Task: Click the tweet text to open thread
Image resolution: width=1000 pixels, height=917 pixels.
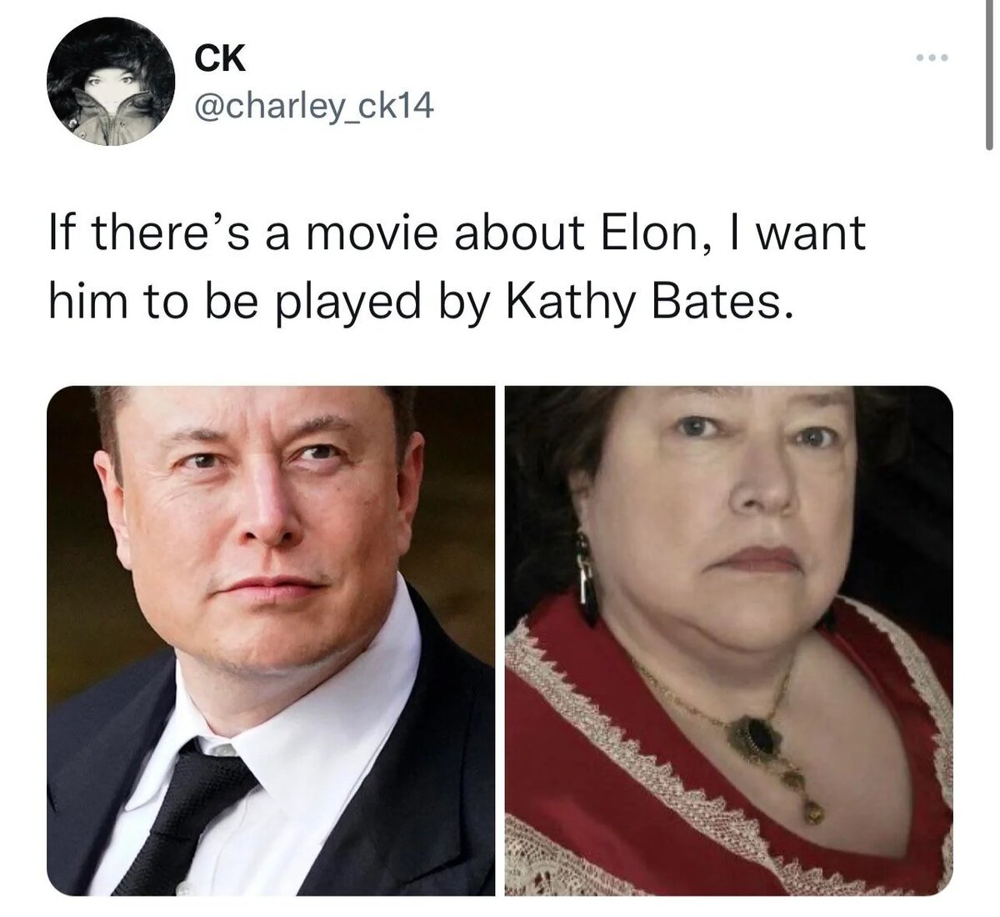Action: [x=457, y=267]
